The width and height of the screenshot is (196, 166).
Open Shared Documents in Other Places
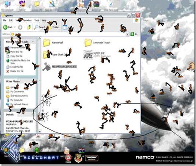[19, 96]
